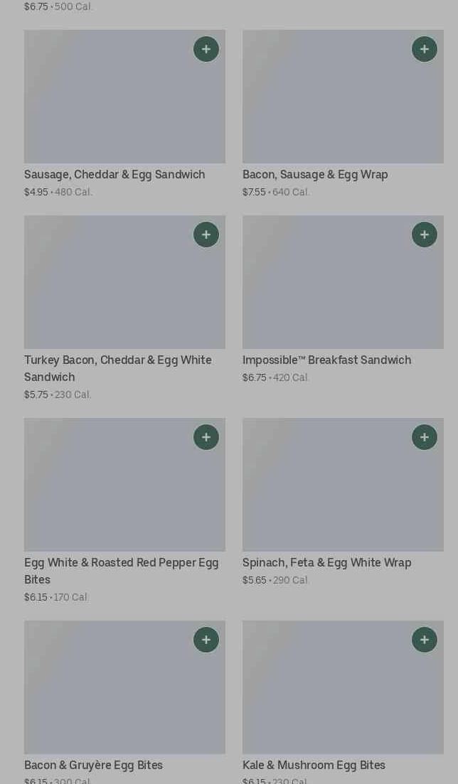The width and height of the screenshot is (458, 784).
Task: Open Bacon, Sausage & Egg Wrap title link
Action: [x=315, y=175]
